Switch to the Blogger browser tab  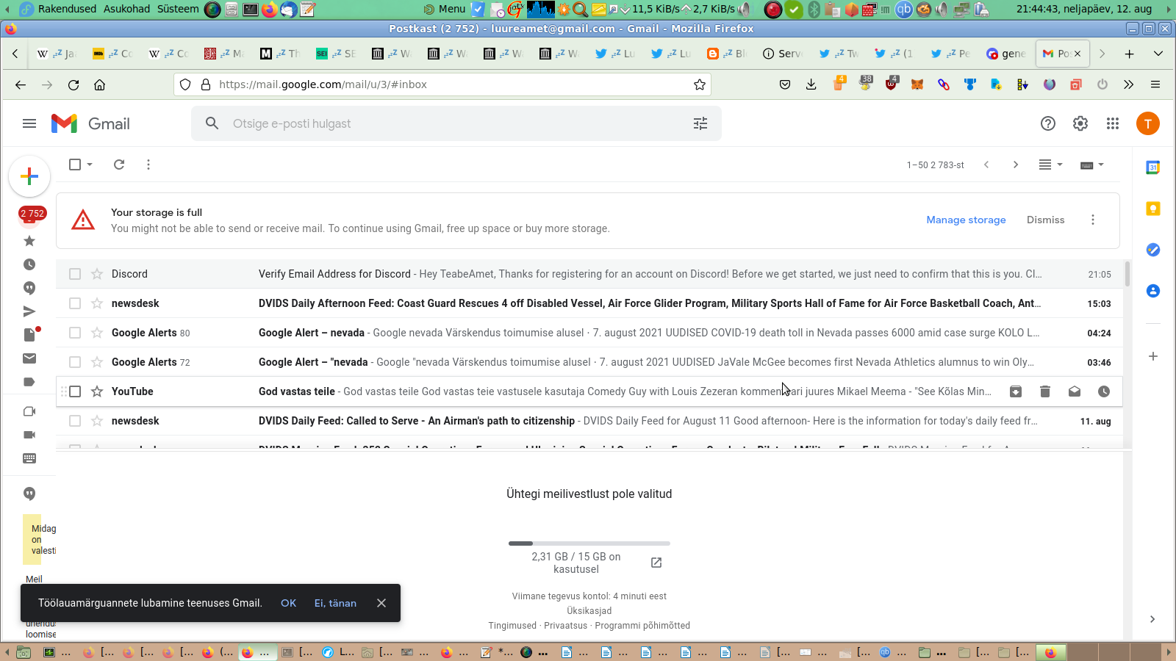728,54
